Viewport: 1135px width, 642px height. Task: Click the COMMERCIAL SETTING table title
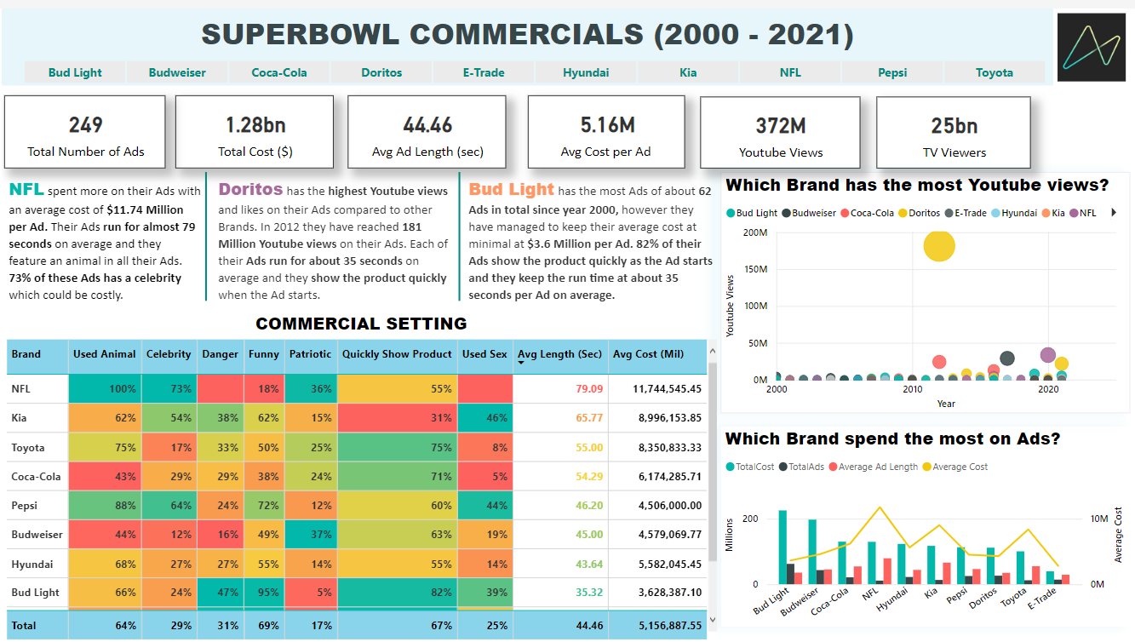coord(361,324)
